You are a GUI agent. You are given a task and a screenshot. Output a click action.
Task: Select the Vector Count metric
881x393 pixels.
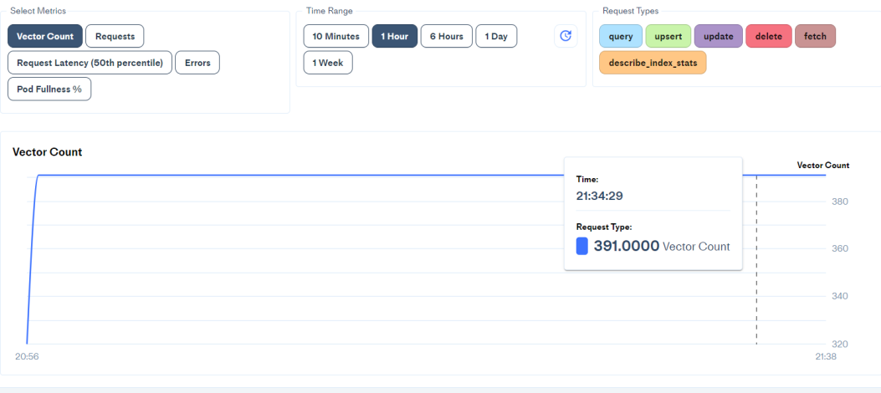[x=45, y=36]
